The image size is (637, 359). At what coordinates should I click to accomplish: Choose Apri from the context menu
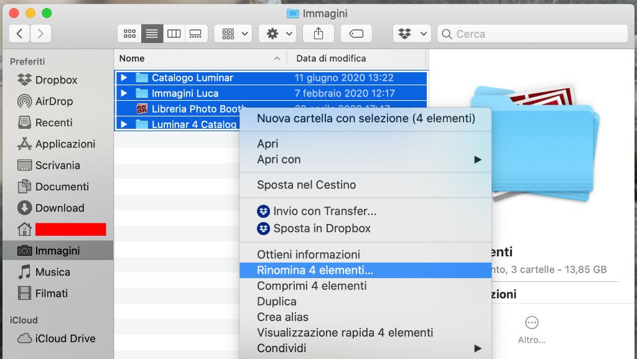(366, 144)
